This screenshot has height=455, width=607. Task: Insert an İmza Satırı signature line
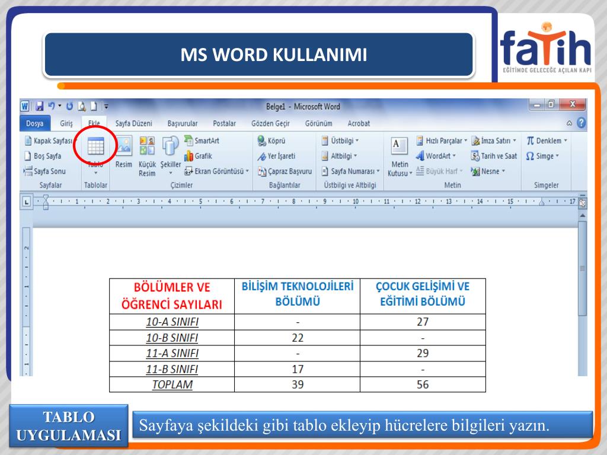coord(494,140)
